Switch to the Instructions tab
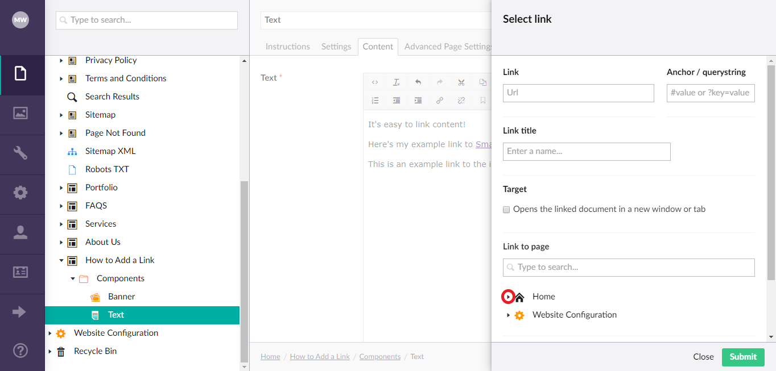The height and width of the screenshot is (371, 776). 288,47
